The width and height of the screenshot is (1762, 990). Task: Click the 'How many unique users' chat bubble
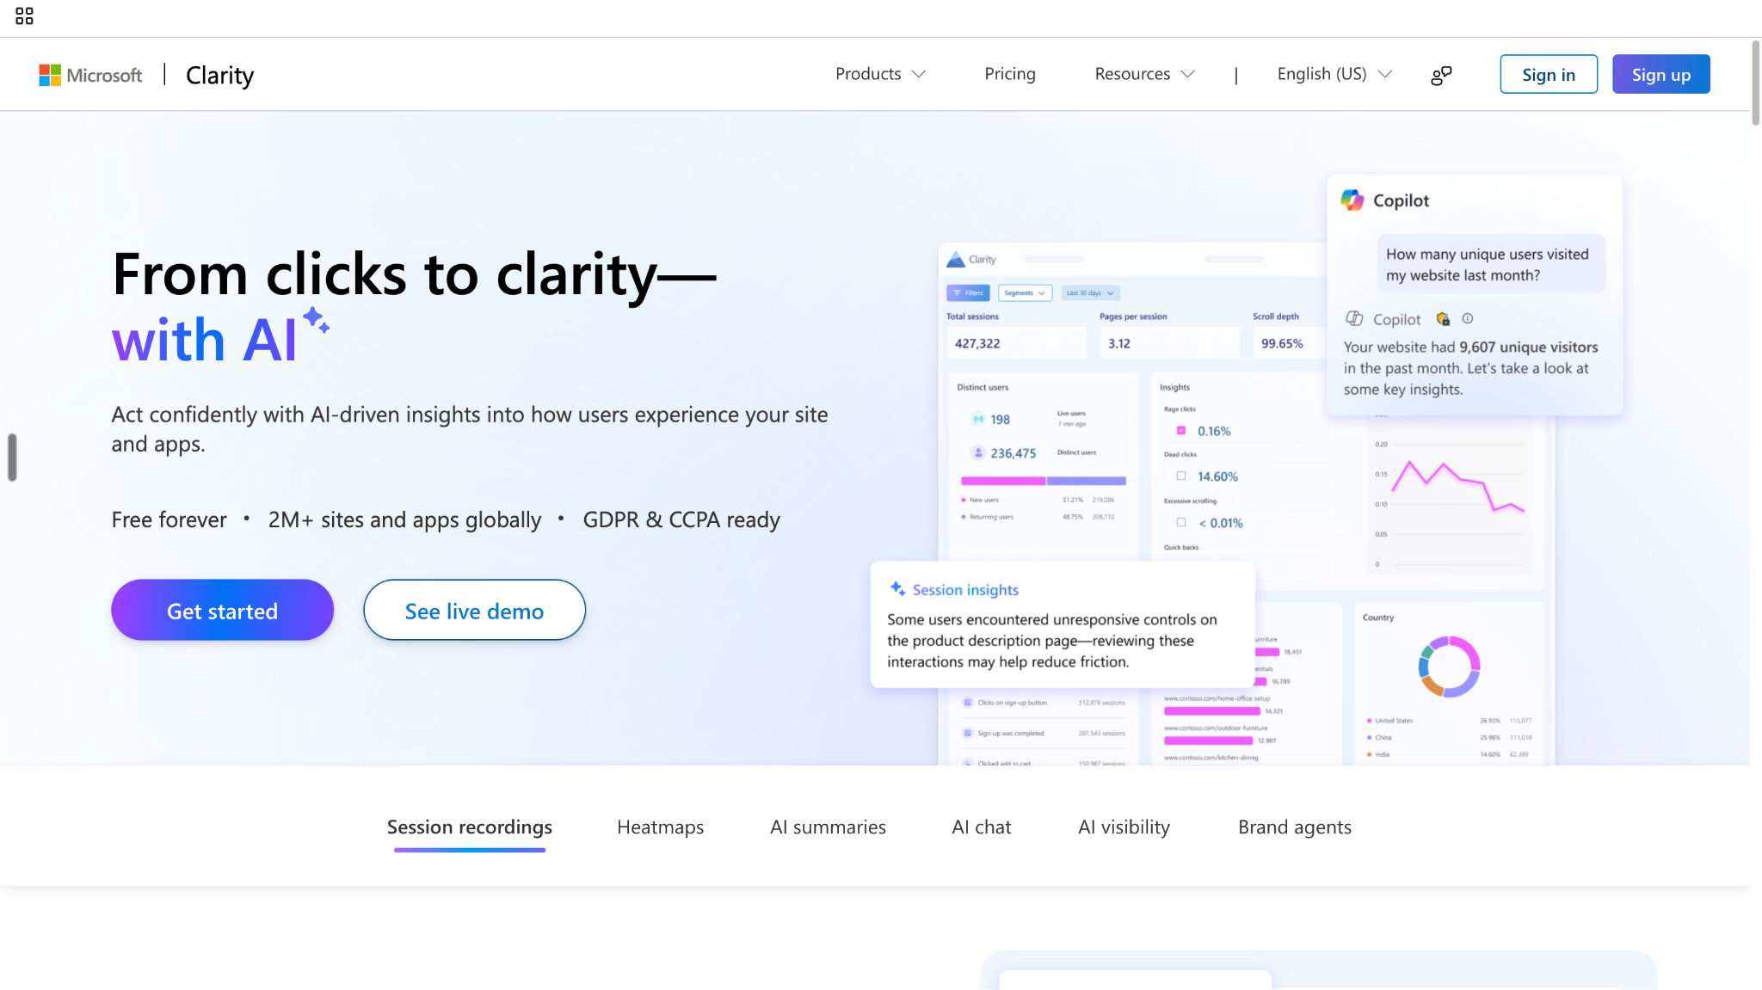tap(1491, 264)
